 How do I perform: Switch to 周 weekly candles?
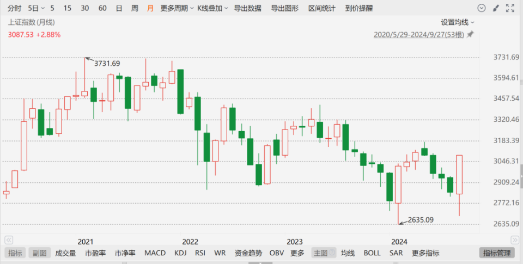click(135, 8)
